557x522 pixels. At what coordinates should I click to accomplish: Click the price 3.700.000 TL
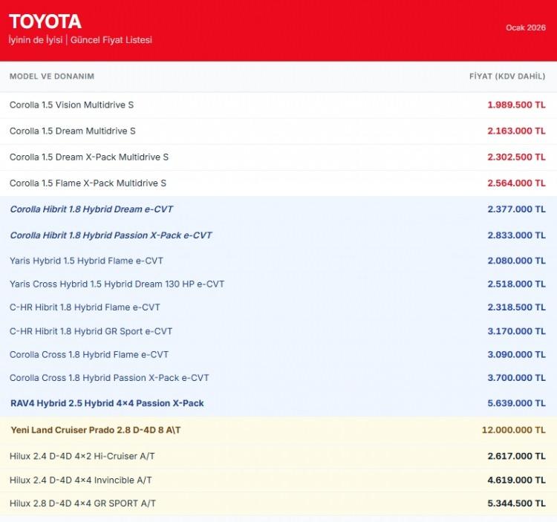516,378
